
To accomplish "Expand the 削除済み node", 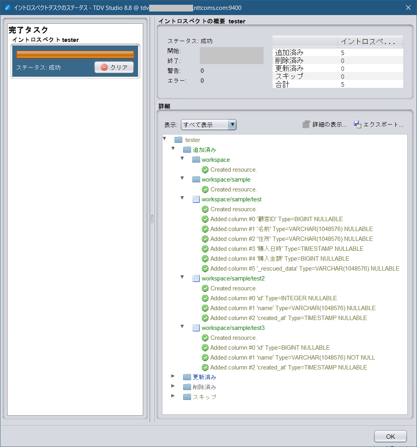I will 173,386.
